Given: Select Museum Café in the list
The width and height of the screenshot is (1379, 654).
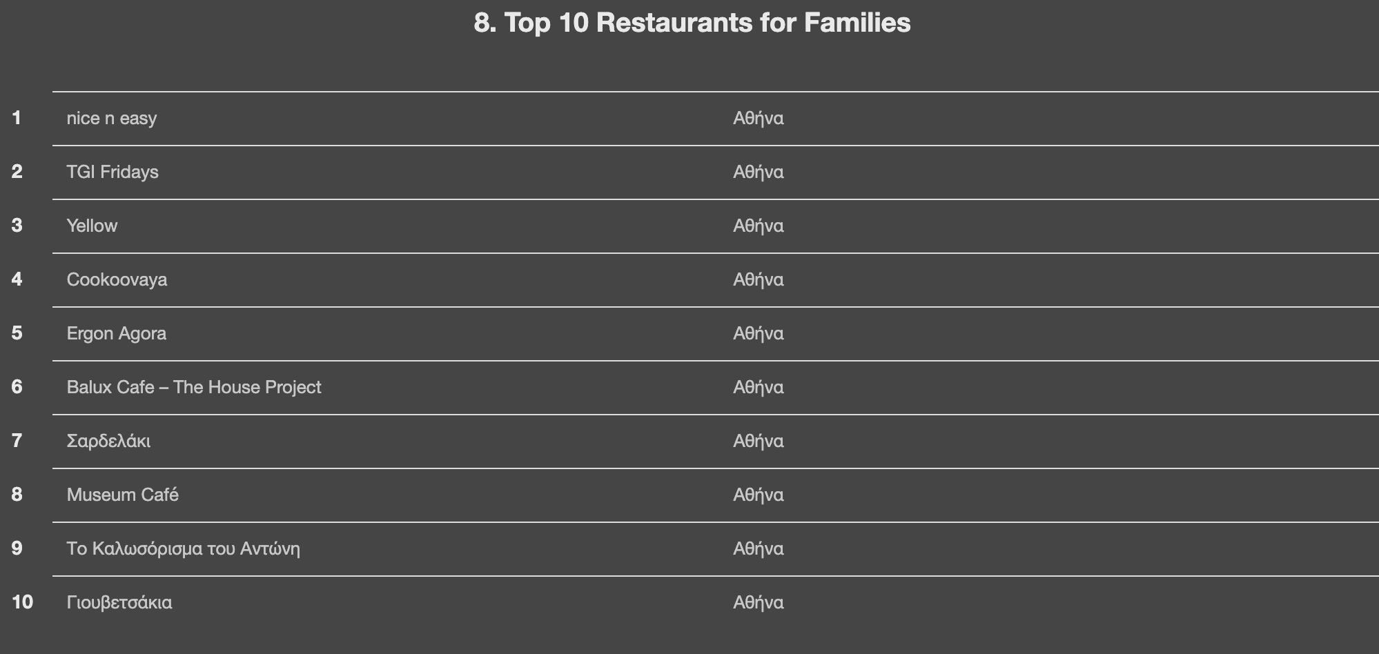Looking at the screenshot, I should (x=122, y=495).
